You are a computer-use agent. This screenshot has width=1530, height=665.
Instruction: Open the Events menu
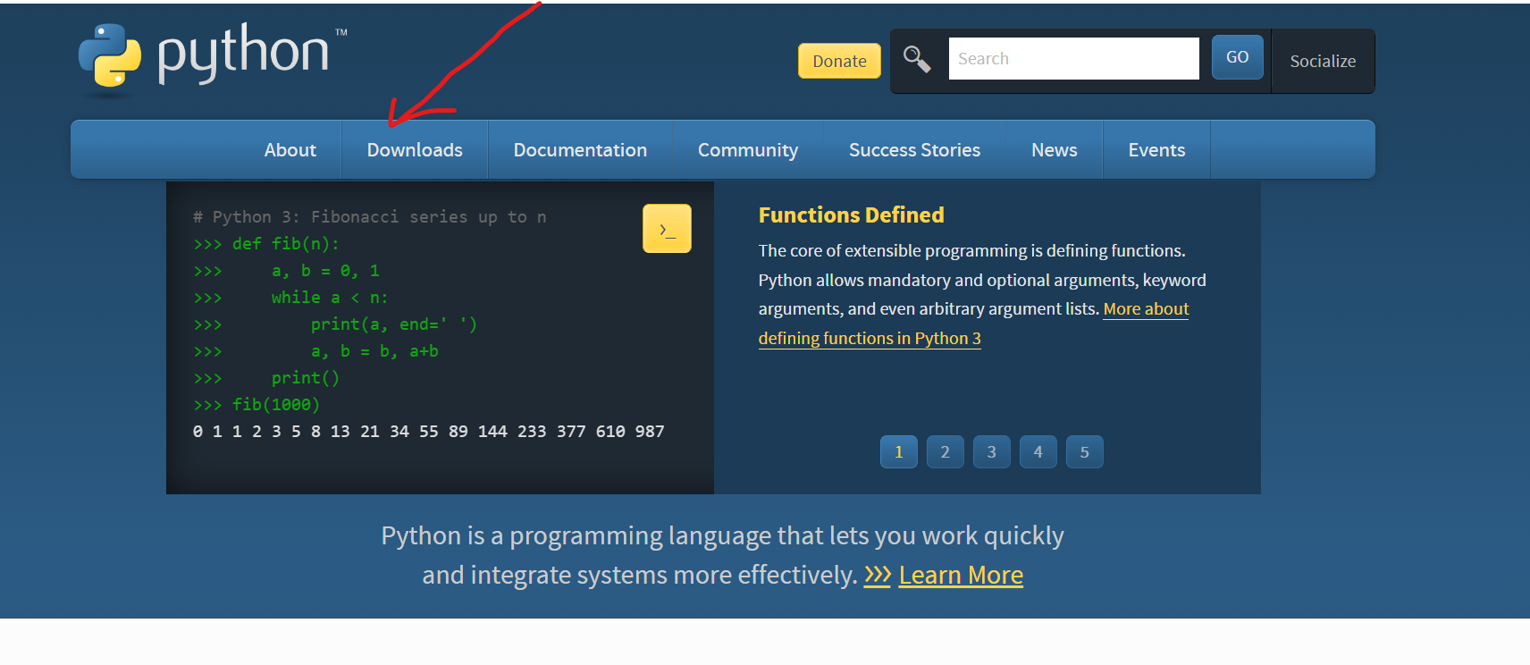(1156, 150)
